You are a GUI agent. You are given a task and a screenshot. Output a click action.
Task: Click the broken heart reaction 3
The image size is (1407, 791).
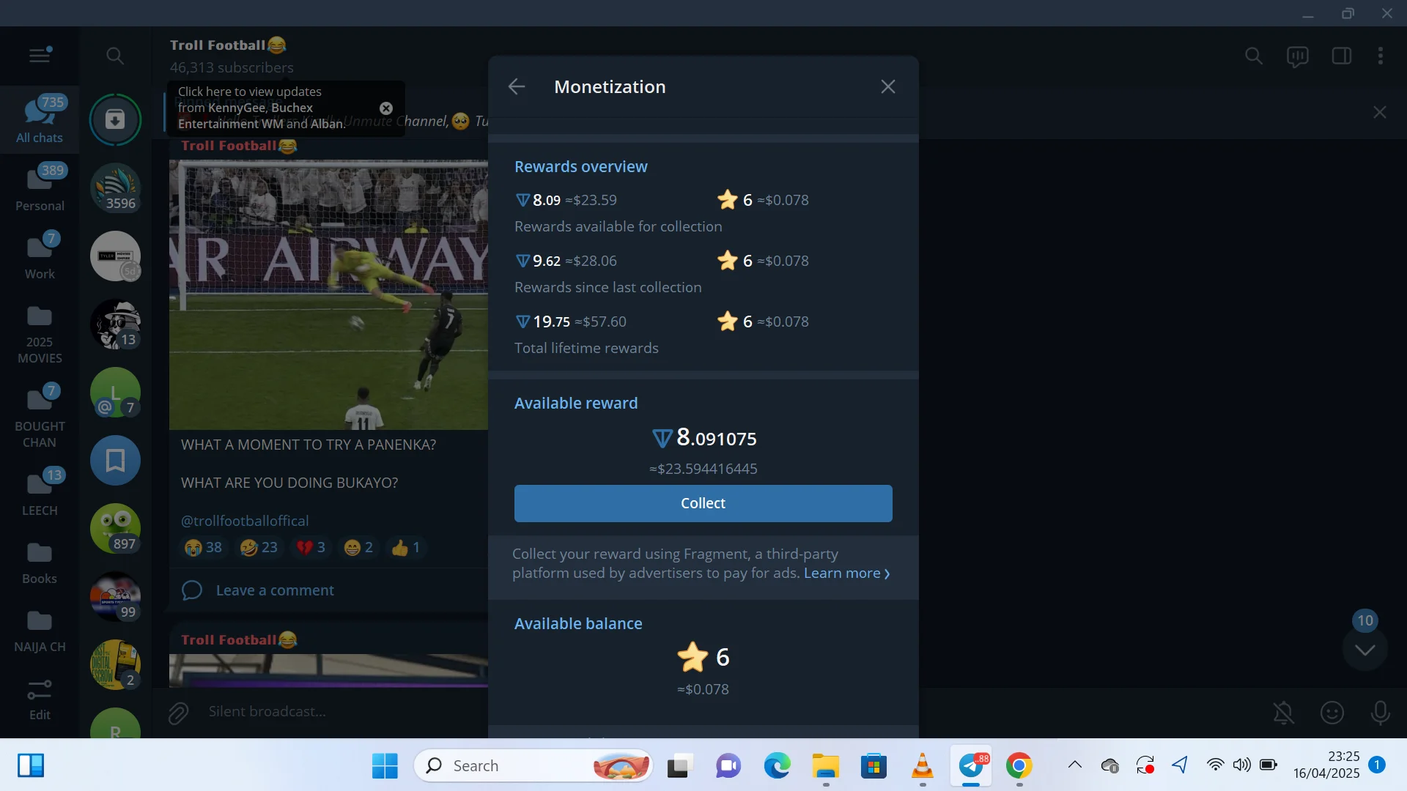click(x=311, y=547)
